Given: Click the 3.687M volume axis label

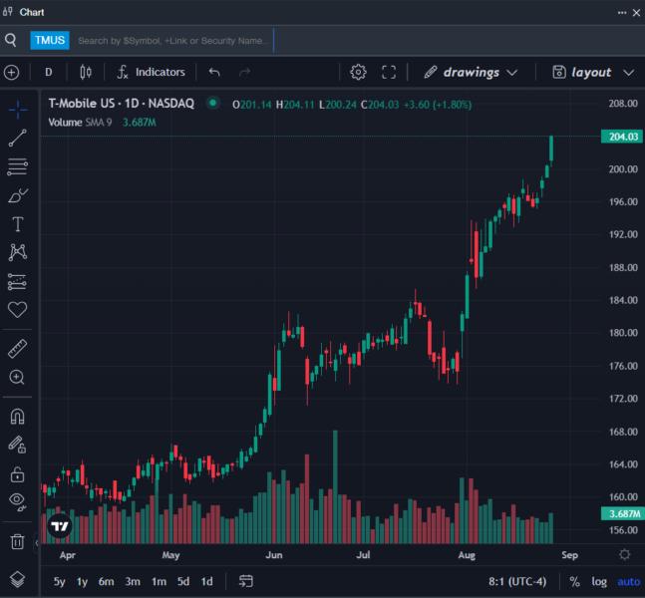Looking at the screenshot, I should pos(622,513).
